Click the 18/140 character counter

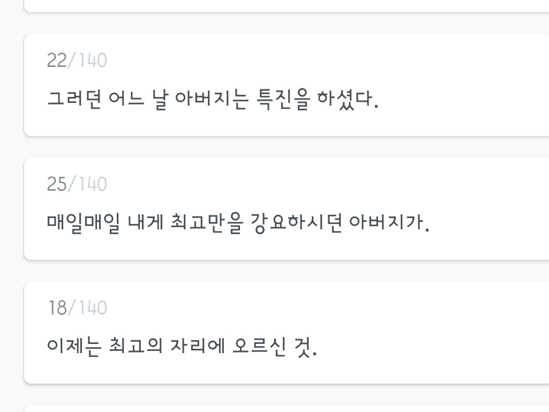(x=78, y=308)
